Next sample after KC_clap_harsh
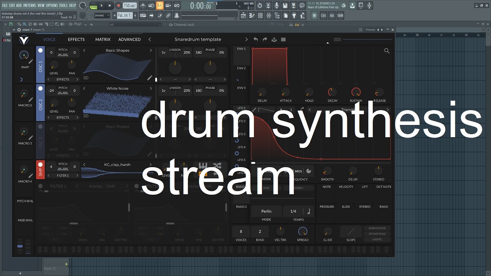491x276 pixels. (x=151, y=165)
